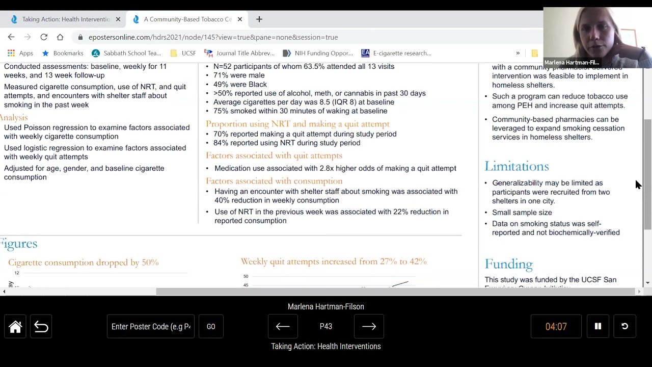Close the Community-Based Tobacco tab
Screen dimensions: 652x367
coord(240,19)
